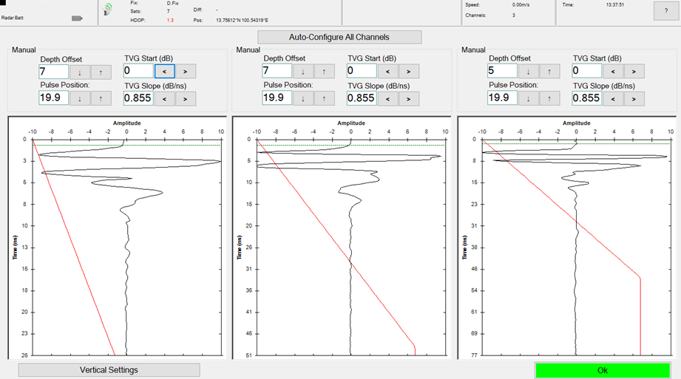Raise TVG Start on second channel

click(x=409, y=72)
